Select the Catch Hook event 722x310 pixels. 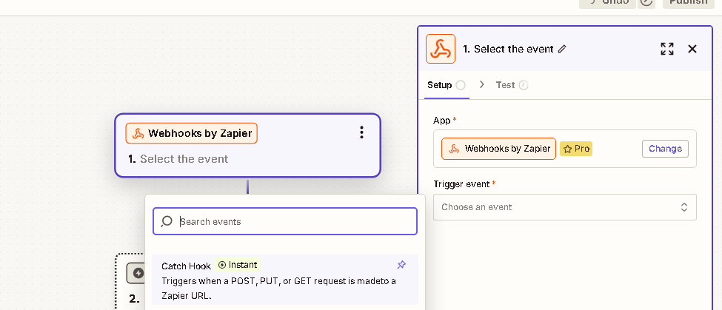click(x=285, y=280)
